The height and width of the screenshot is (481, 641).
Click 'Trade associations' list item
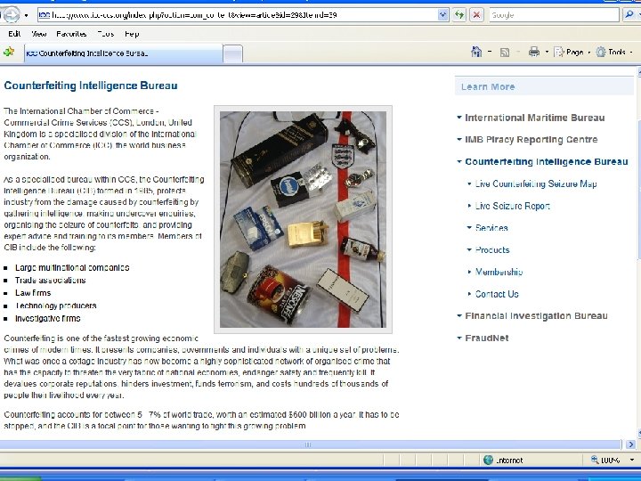click(50, 281)
